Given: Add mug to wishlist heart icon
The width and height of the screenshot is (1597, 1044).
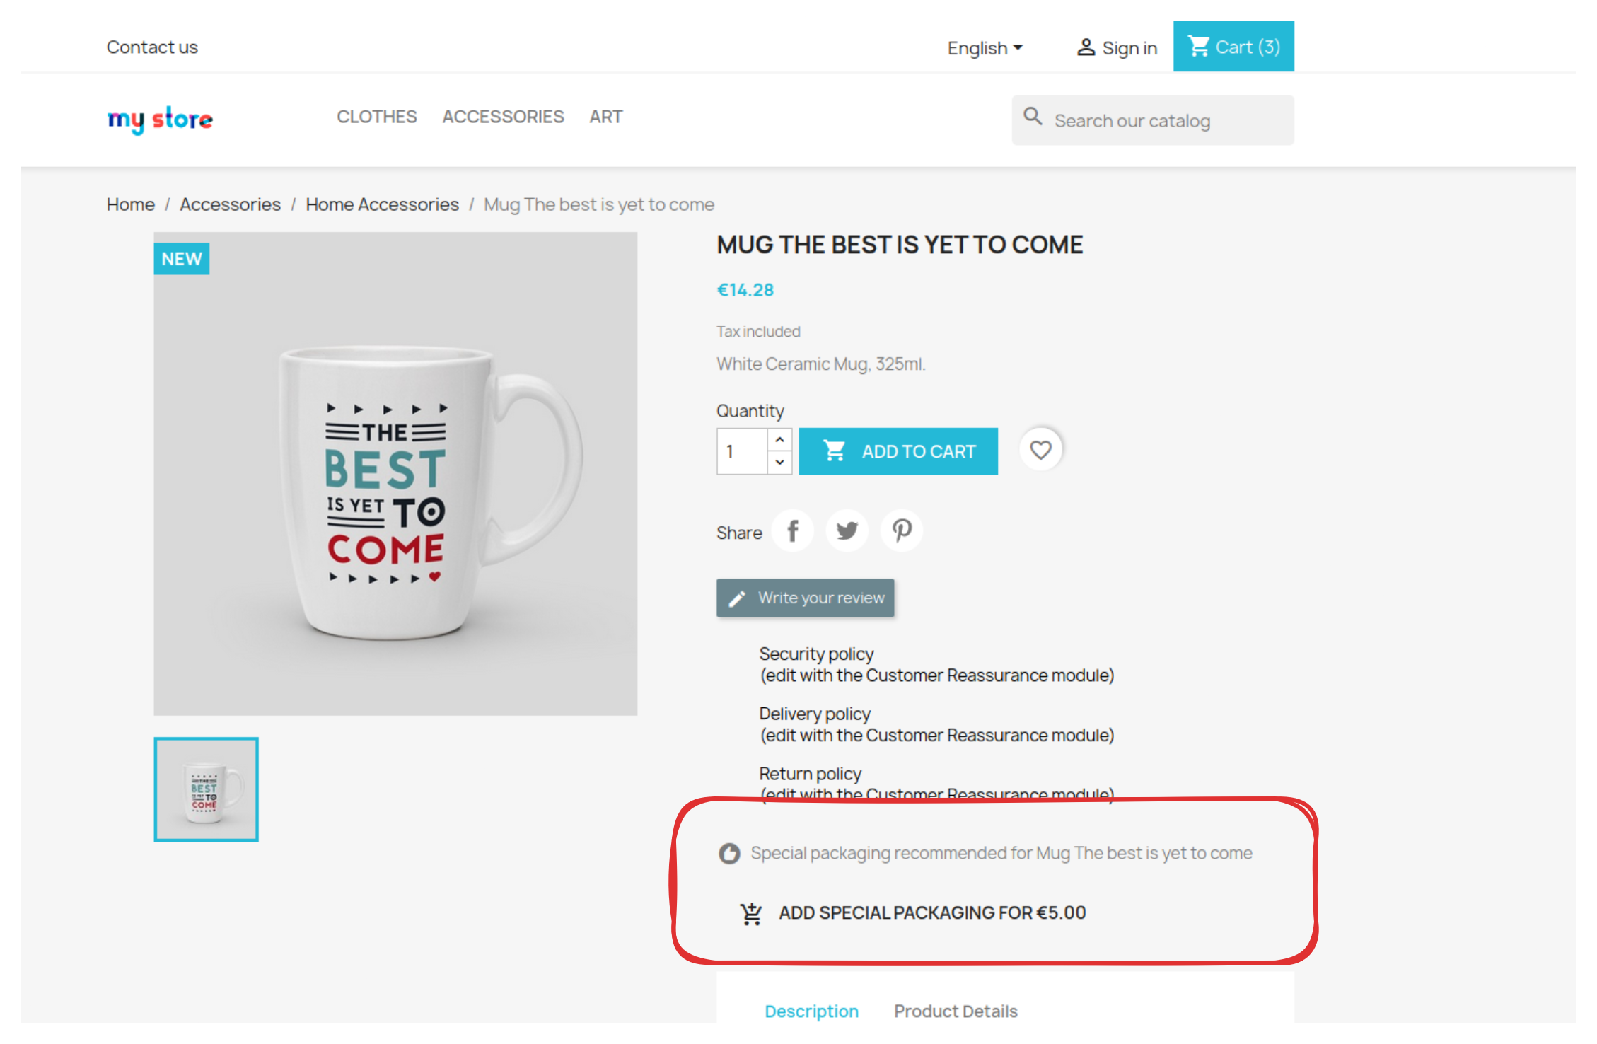Looking at the screenshot, I should tap(1040, 450).
